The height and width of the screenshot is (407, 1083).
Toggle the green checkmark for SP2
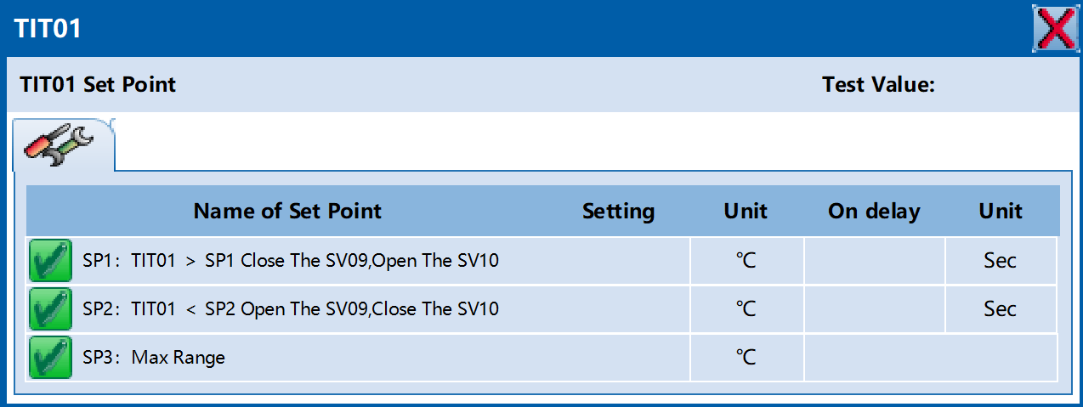point(50,308)
